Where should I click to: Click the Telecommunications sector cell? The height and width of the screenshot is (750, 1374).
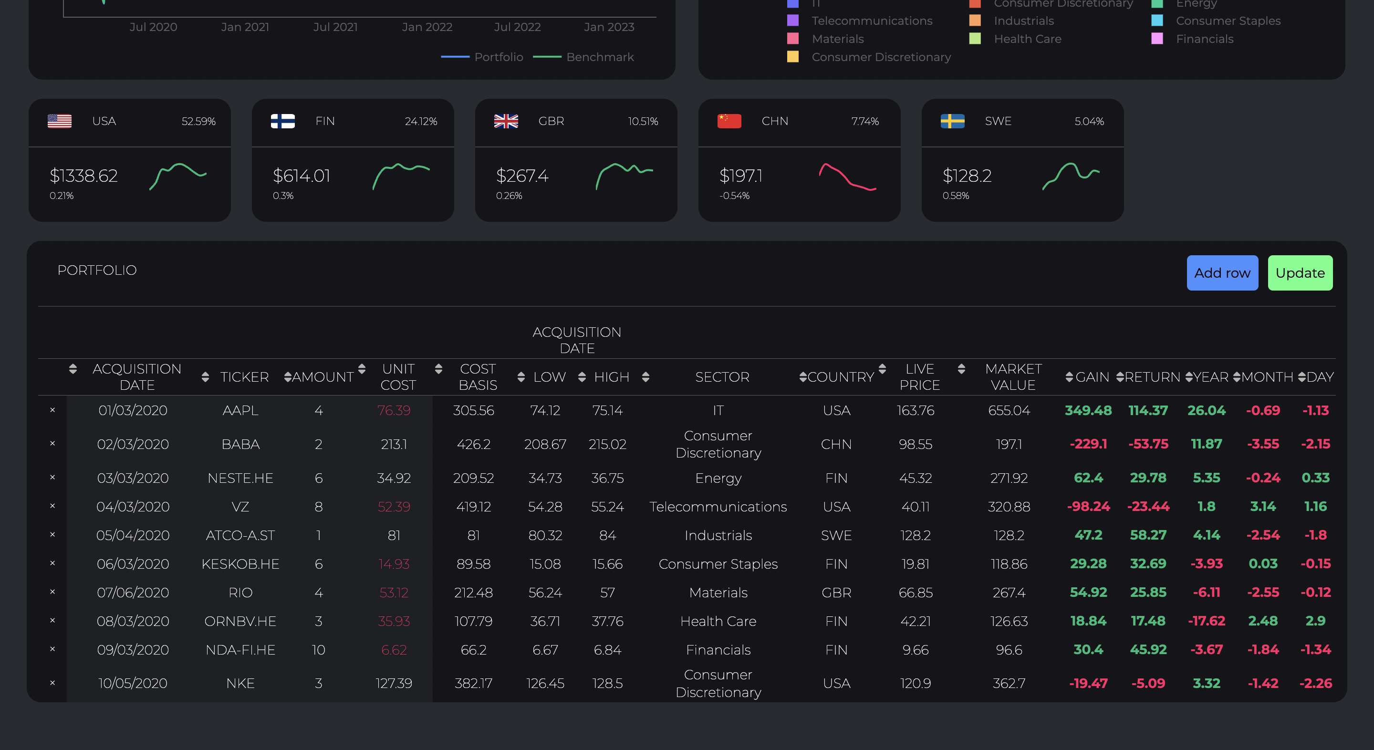(x=718, y=506)
